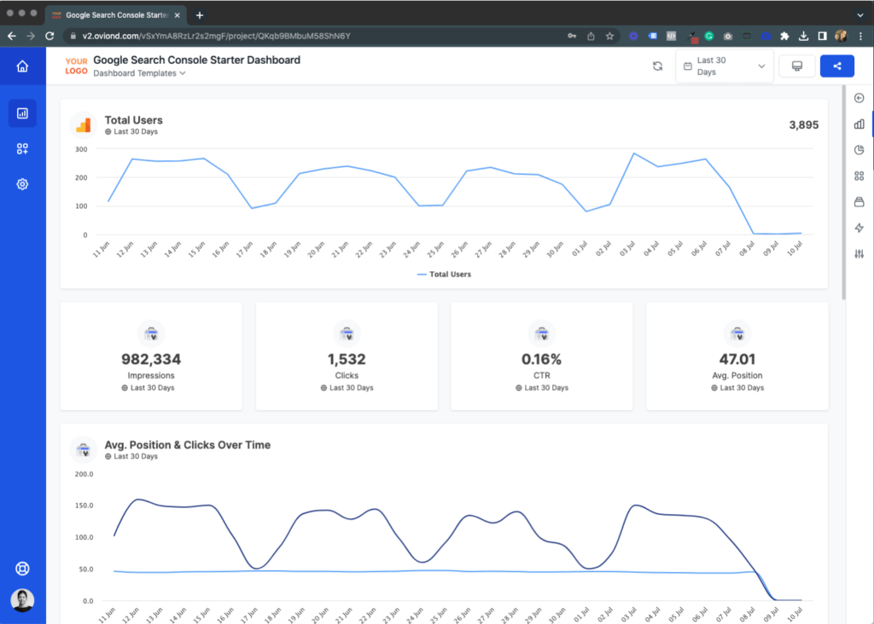
Task: Open the Last 30 Days date range dropdown
Action: [724, 66]
